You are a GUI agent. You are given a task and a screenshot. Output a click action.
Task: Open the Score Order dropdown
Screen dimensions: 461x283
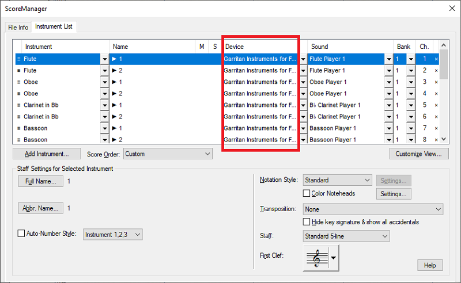(x=168, y=154)
